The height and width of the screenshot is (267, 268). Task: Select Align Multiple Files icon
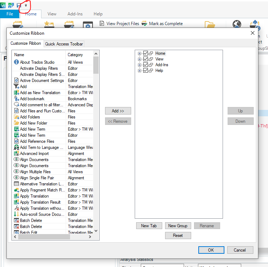[x=16, y=171]
